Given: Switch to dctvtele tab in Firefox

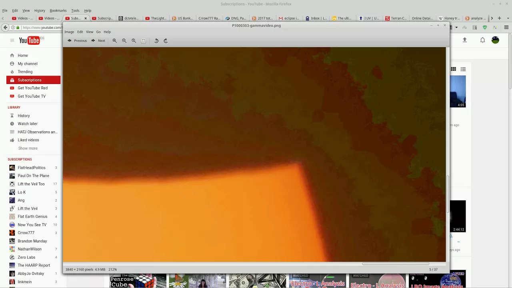Looking at the screenshot, I should 130,18.
